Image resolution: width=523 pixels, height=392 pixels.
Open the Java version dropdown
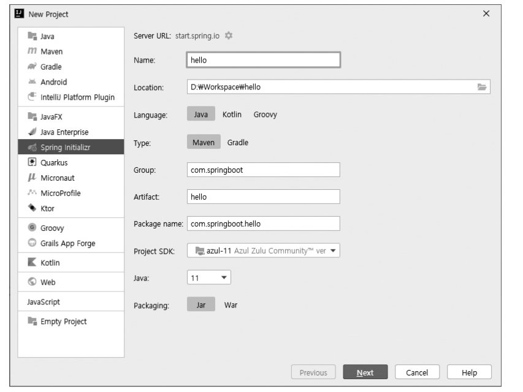209,277
